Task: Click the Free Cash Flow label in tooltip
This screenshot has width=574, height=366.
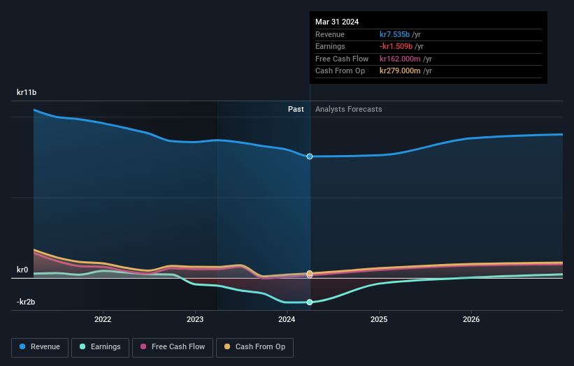Action: click(342, 59)
